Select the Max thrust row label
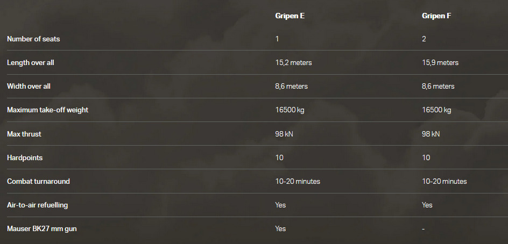The height and width of the screenshot is (244, 508). [x=24, y=134]
